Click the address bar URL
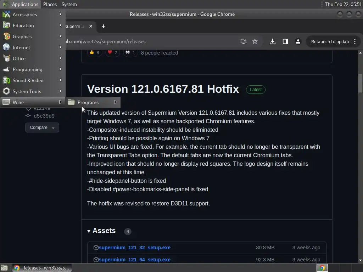 click(x=105, y=42)
